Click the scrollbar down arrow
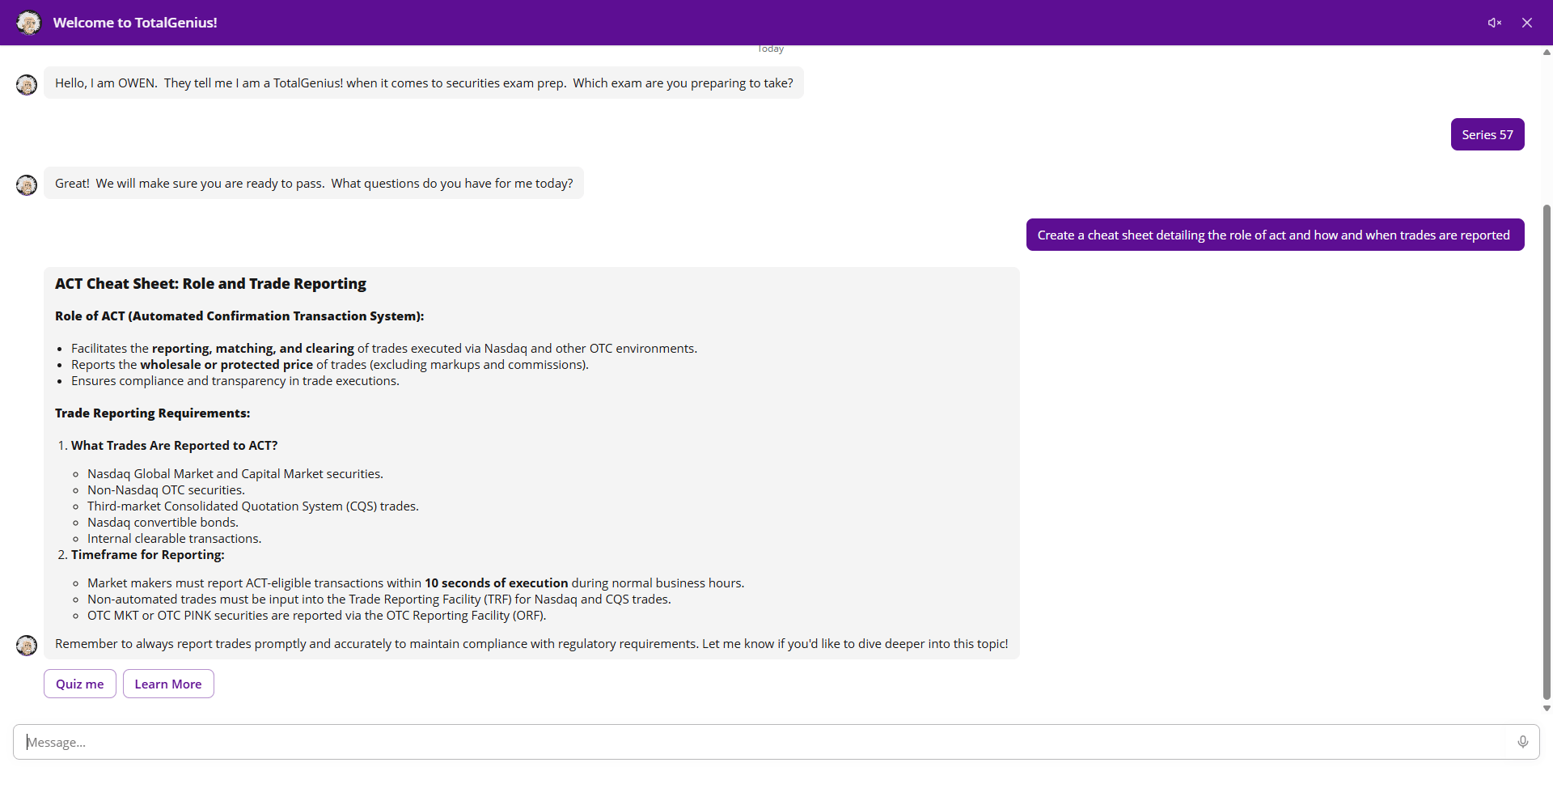 tap(1547, 708)
